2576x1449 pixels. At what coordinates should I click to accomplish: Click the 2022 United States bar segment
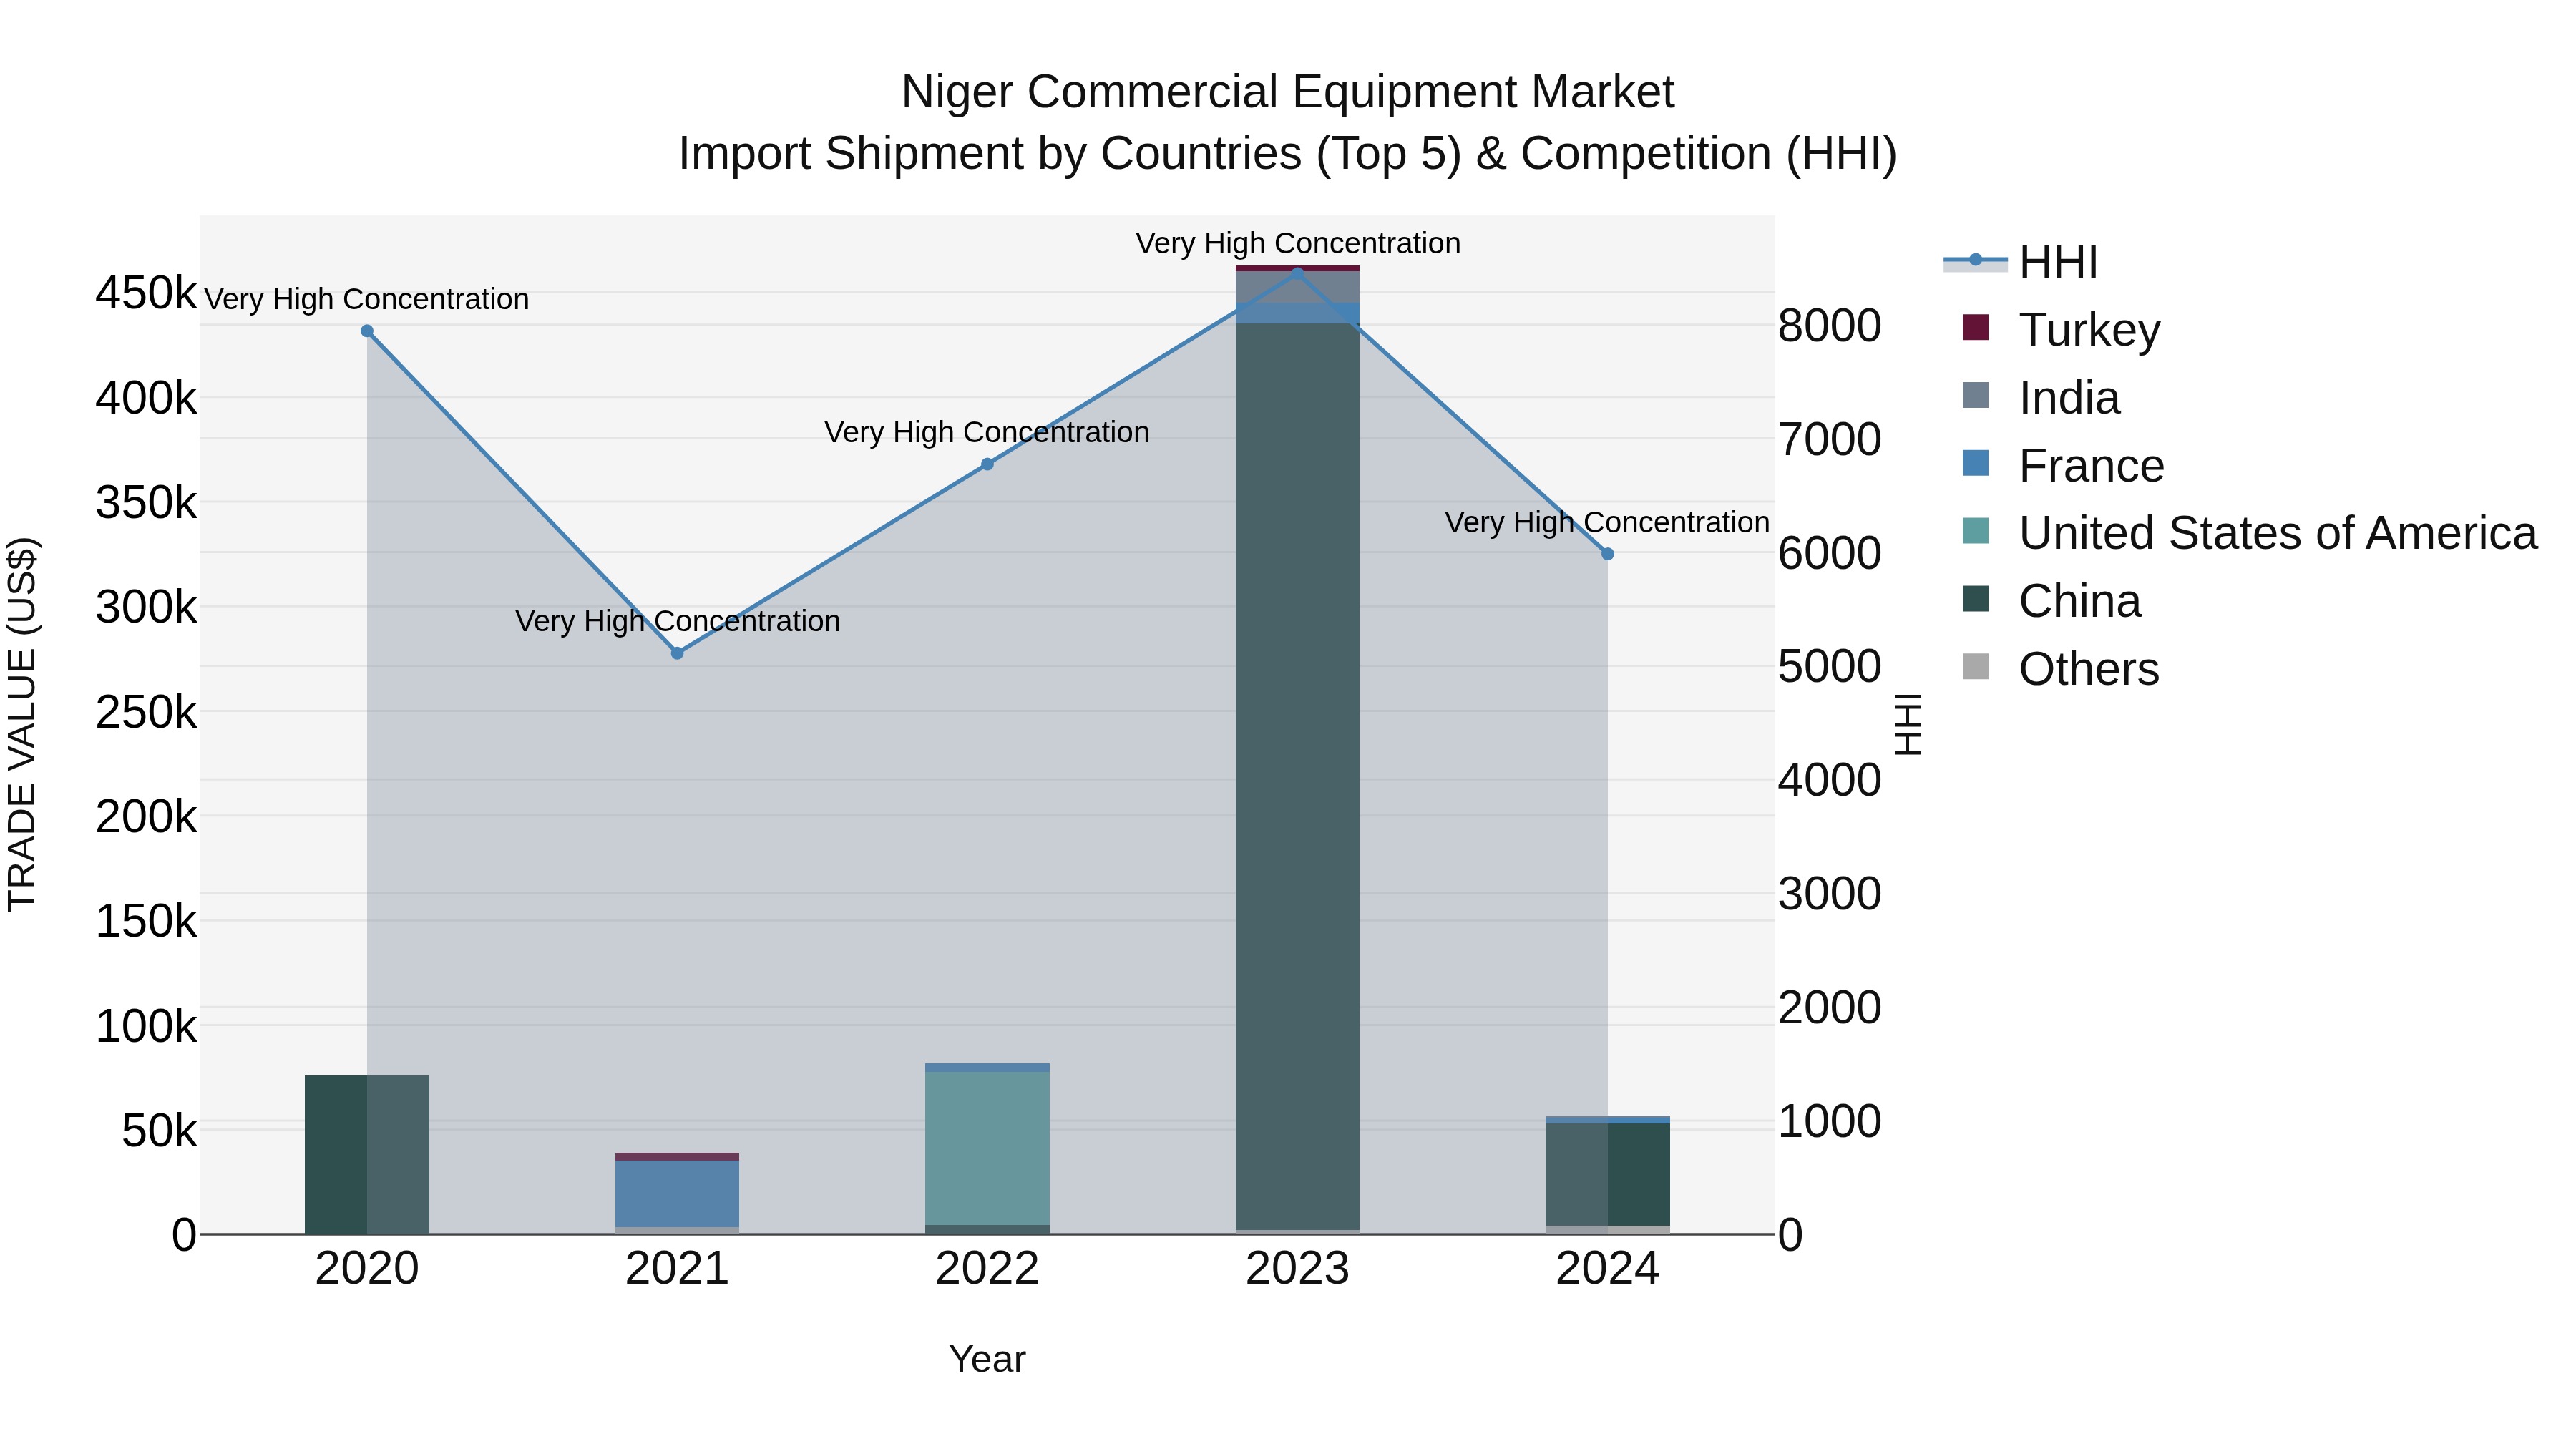987,1148
